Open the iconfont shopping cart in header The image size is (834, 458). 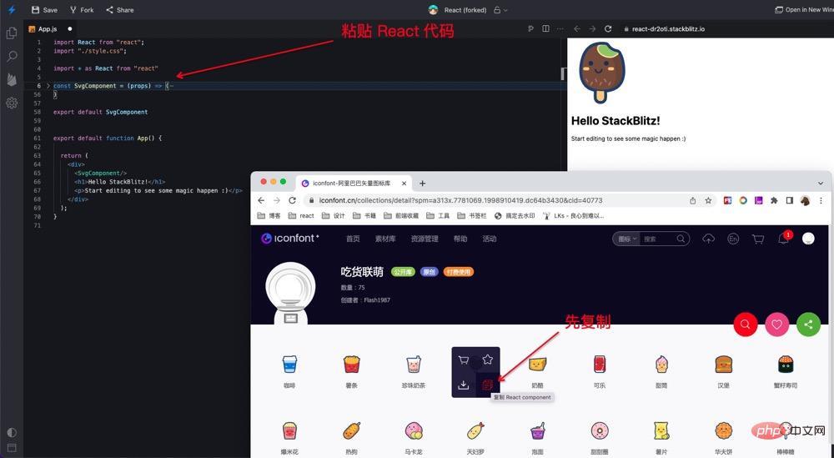(758, 239)
